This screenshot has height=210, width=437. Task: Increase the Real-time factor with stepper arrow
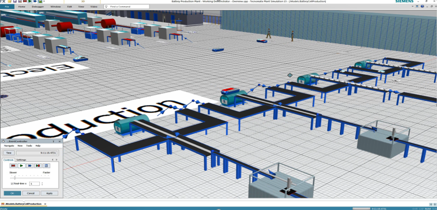(x=42, y=183)
